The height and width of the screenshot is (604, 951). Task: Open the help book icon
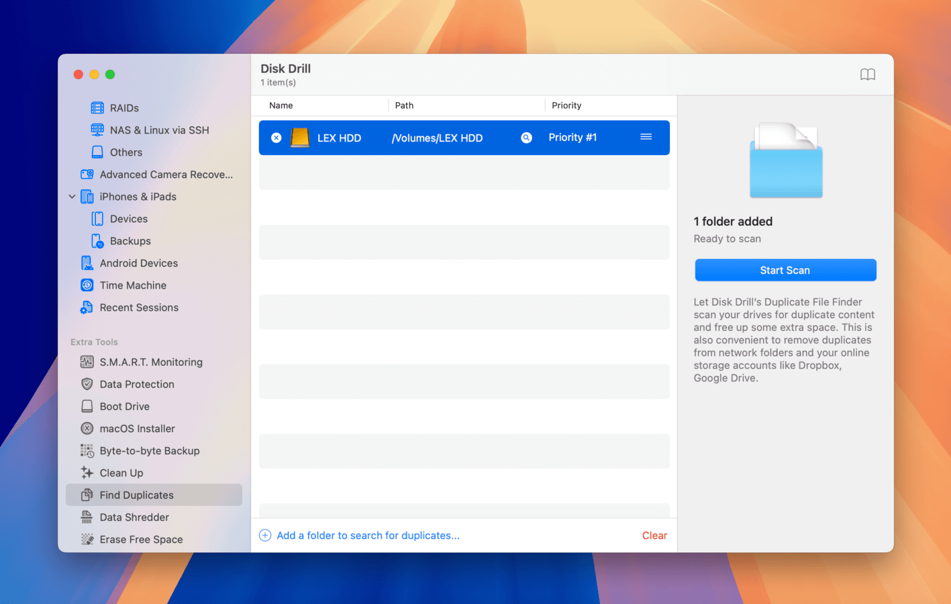(868, 74)
